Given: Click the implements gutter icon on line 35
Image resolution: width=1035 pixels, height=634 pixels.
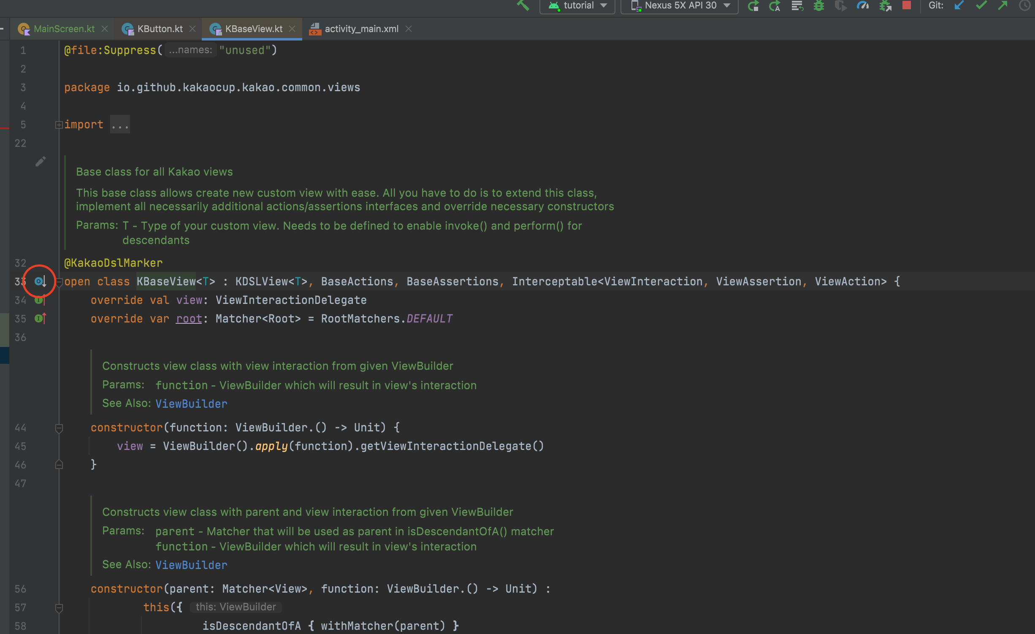Looking at the screenshot, I should point(40,319).
